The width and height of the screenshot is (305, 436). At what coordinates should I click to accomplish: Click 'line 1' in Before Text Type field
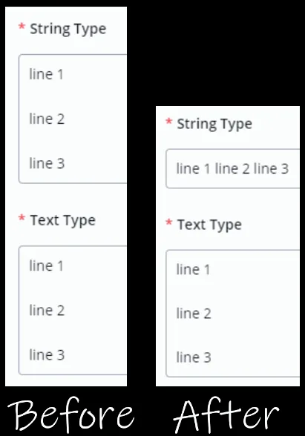[47, 265]
